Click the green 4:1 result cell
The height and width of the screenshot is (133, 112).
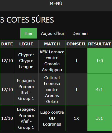[100, 89]
